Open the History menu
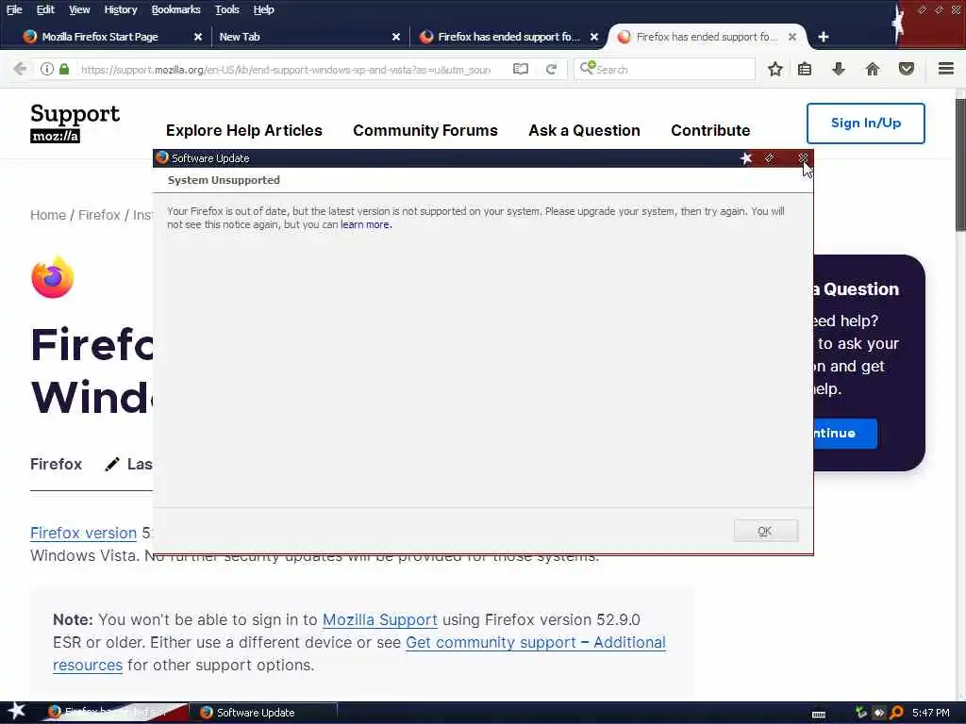 [120, 9]
